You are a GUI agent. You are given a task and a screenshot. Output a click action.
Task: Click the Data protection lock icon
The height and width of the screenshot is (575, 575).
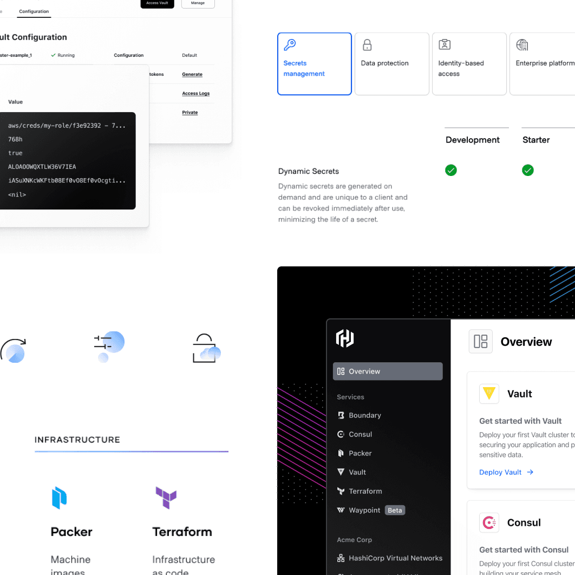pos(367,45)
